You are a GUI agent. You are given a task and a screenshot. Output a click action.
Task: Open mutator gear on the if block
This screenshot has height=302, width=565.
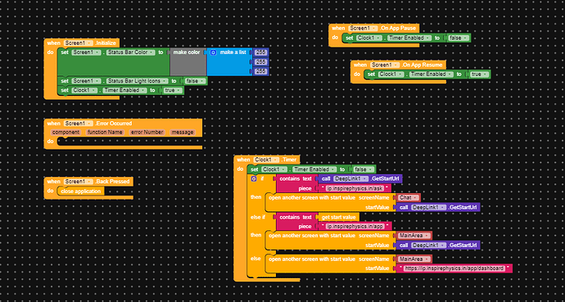click(254, 179)
